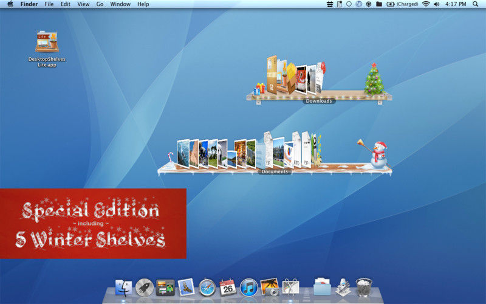
Task: Open the View menu
Action: click(x=83, y=4)
